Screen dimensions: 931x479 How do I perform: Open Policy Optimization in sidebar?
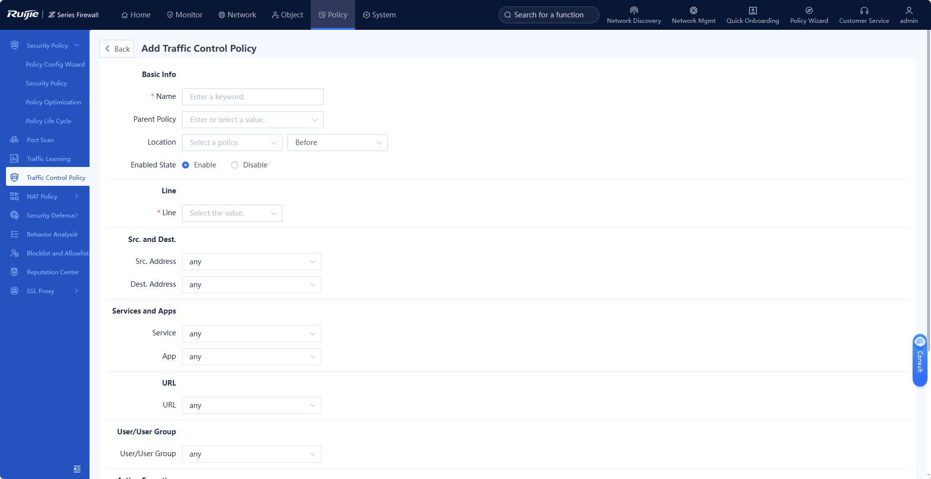pyautogui.click(x=53, y=102)
